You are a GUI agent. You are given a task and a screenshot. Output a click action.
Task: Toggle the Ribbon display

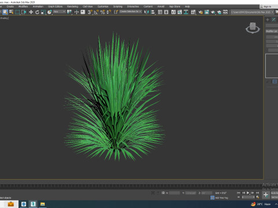coord(173,12)
